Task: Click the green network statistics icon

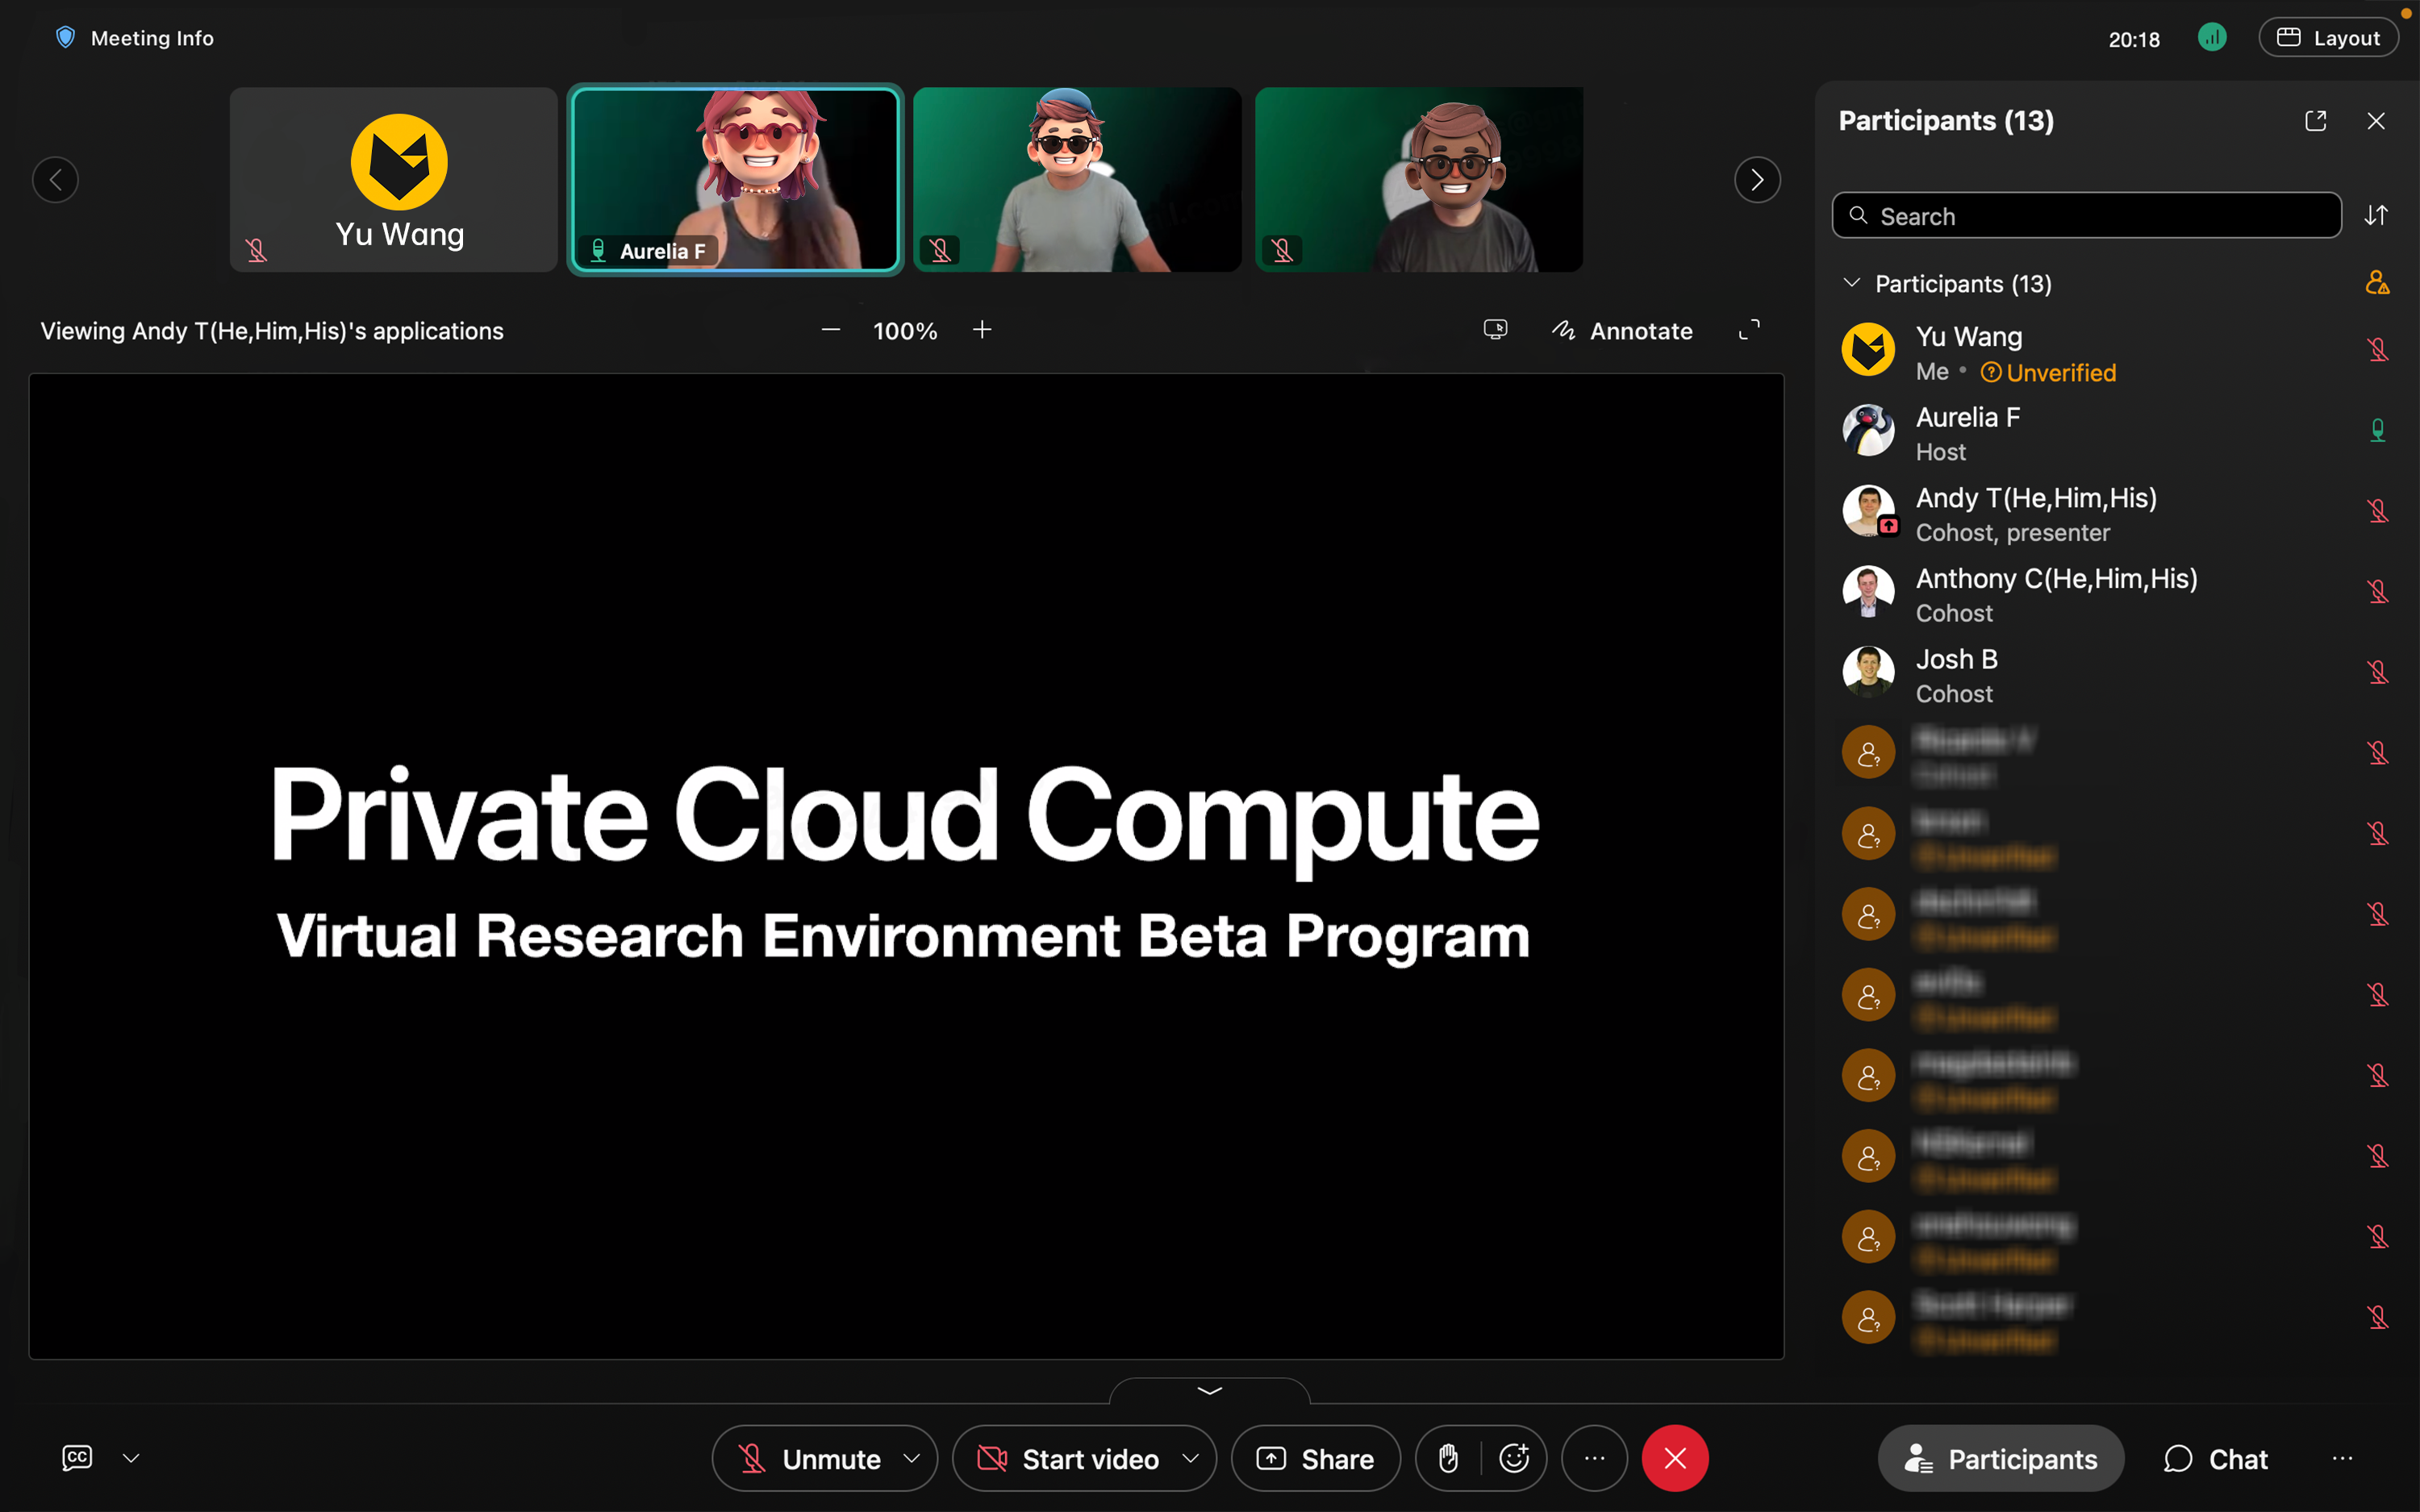Action: (2211, 38)
